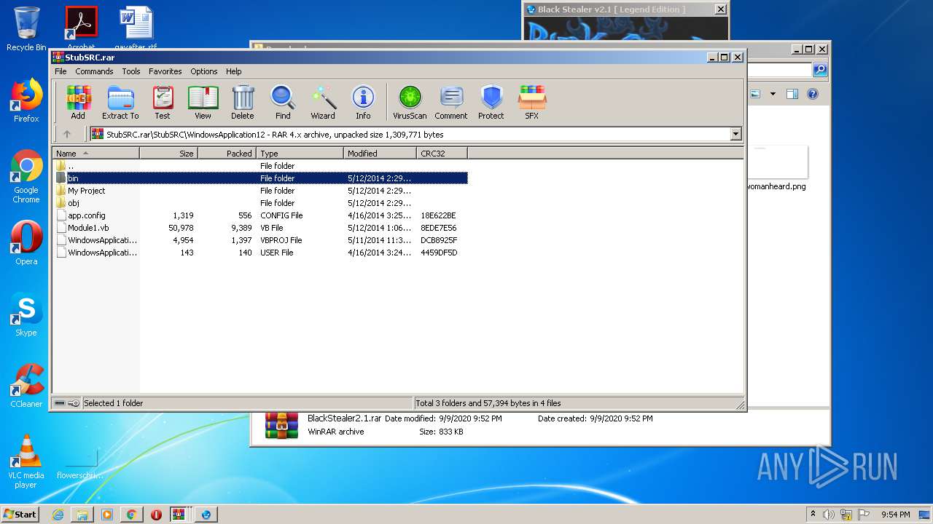Screen dimensions: 933x524
Task: Open Opera desktop shortcut
Action: tap(26, 243)
